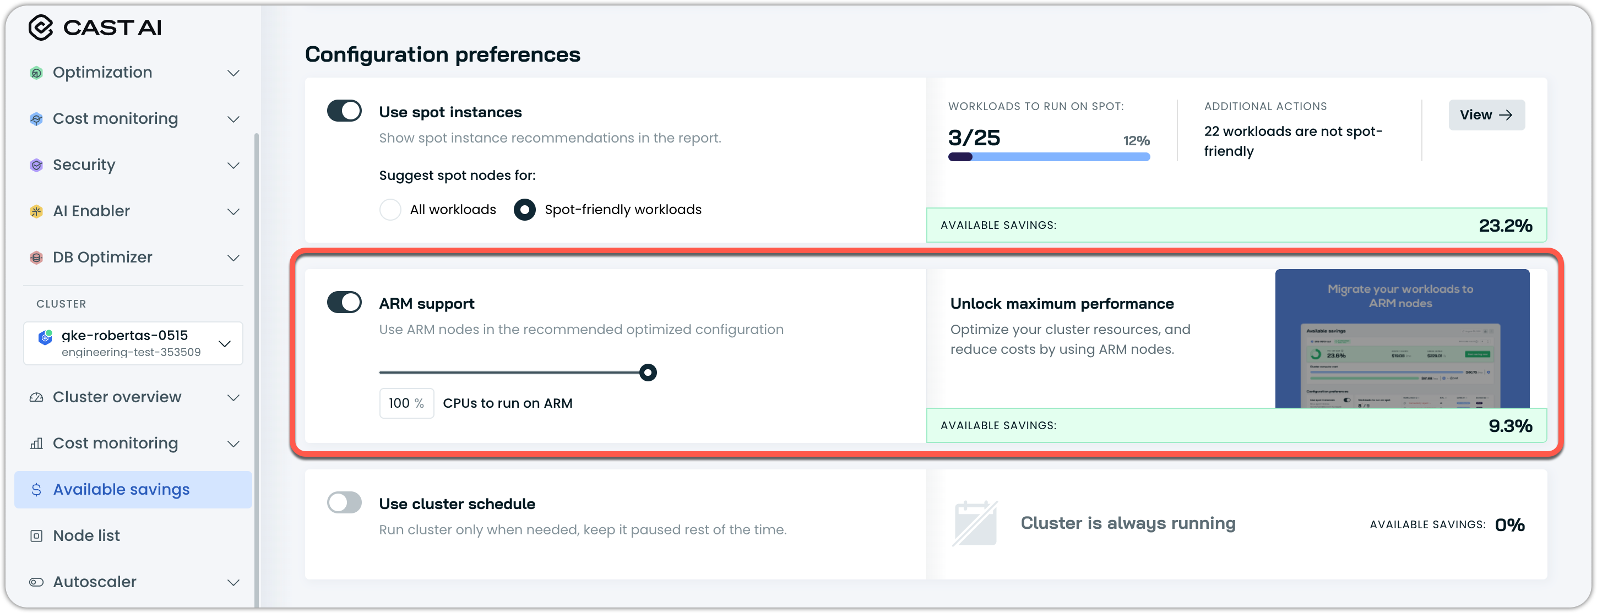The height and width of the screenshot is (613, 1597).
Task: Select the All workloads radio button
Action: click(x=390, y=210)
